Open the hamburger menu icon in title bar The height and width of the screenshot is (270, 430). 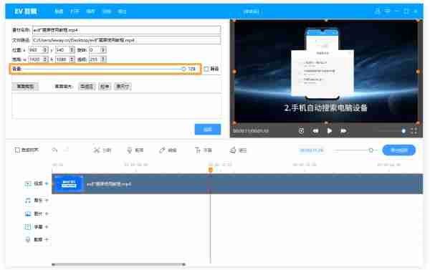387,11
